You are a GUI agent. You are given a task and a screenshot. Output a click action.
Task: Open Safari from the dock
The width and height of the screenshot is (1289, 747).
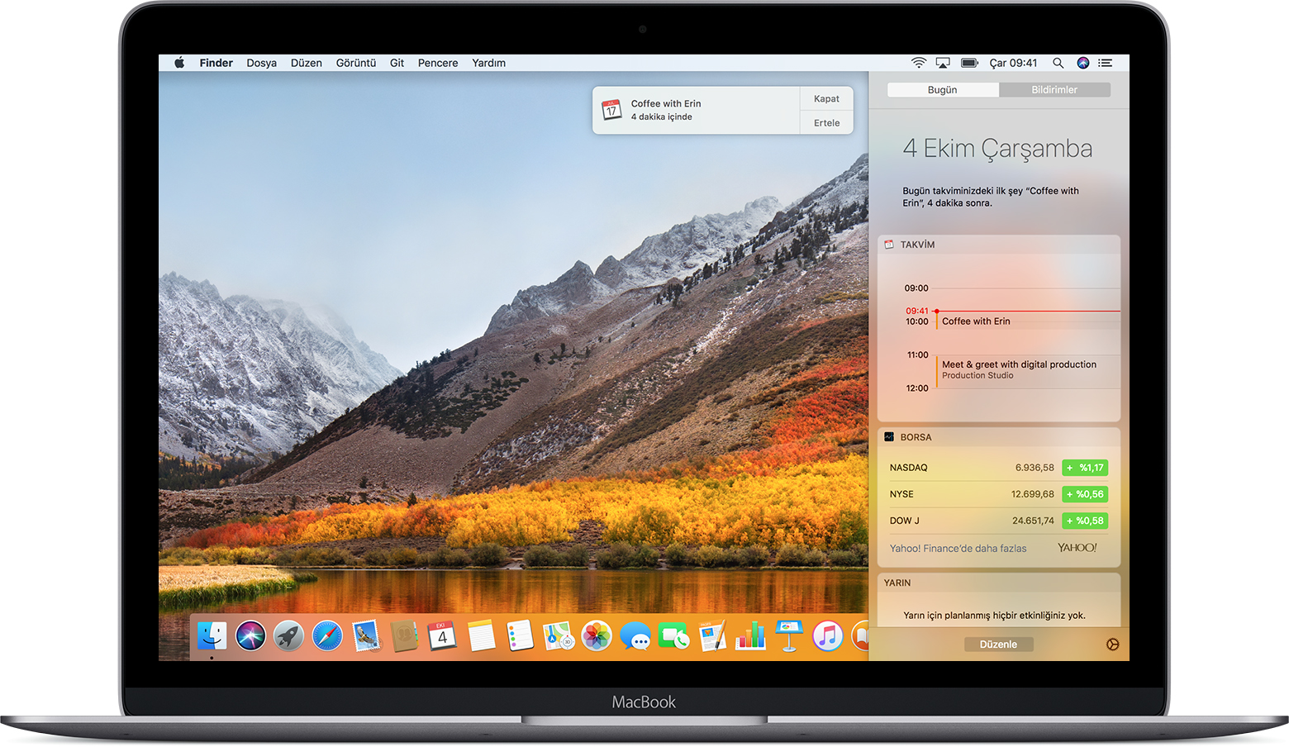click(x=327, y=636)
